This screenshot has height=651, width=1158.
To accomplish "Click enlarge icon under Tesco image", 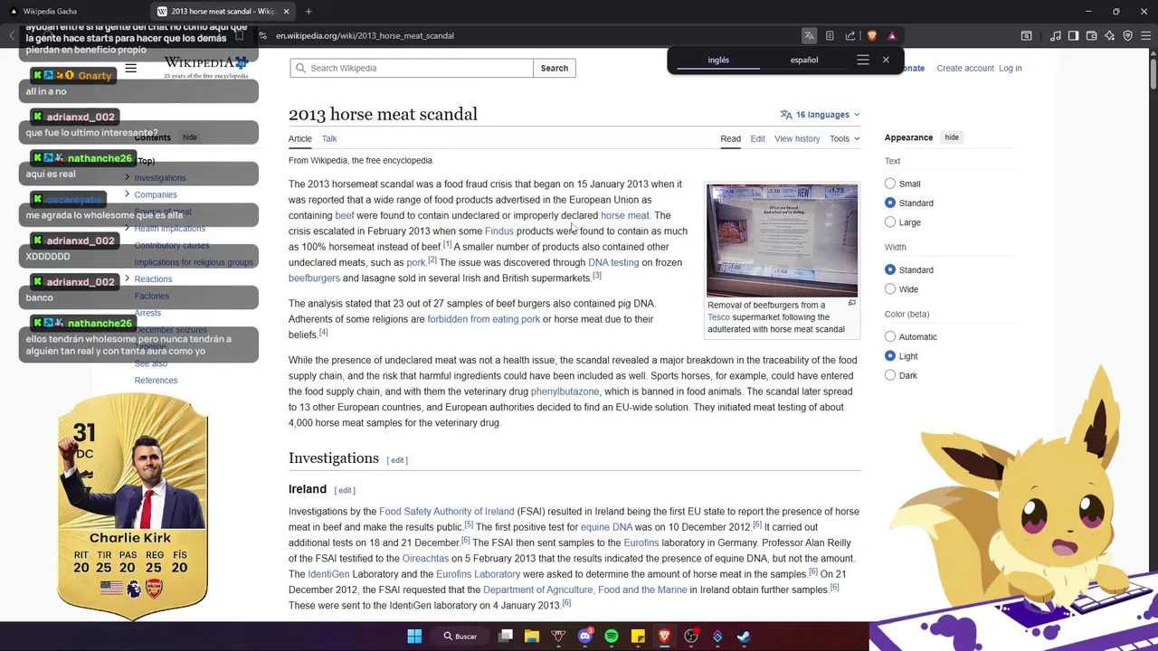I will point(851,303).
